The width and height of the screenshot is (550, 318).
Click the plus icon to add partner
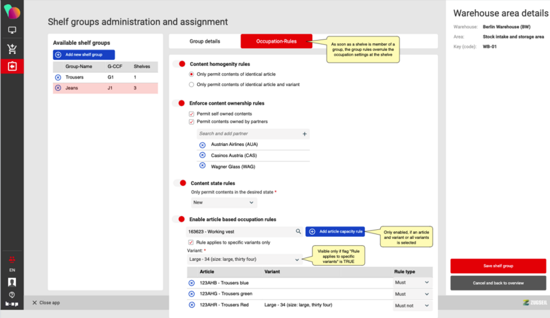305,134
